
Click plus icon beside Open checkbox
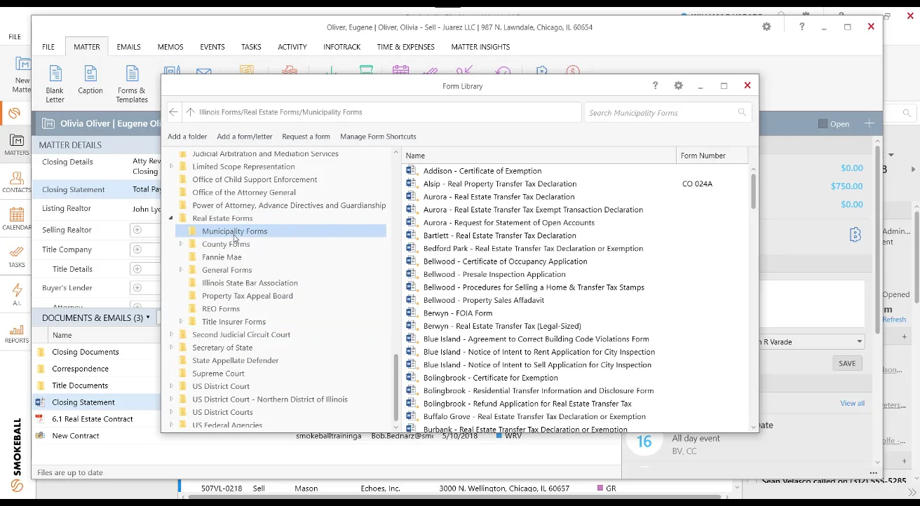pyautogui.click(x=869, y=123)
